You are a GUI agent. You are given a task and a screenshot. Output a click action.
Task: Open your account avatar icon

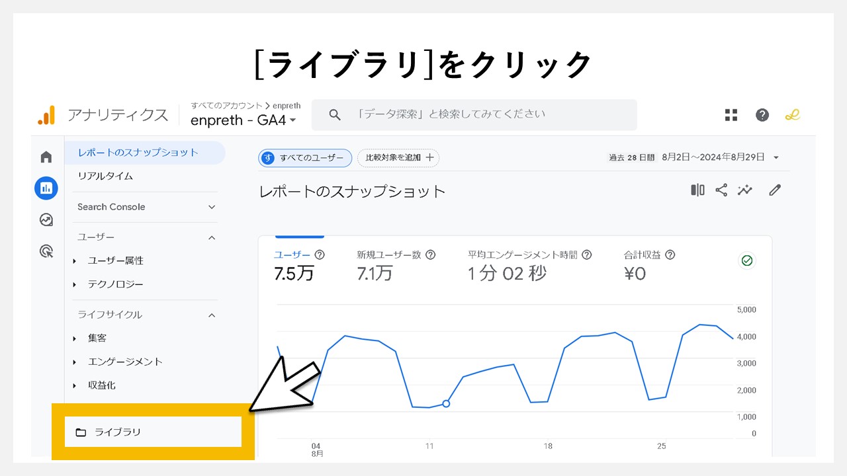[x=792, y=114]
